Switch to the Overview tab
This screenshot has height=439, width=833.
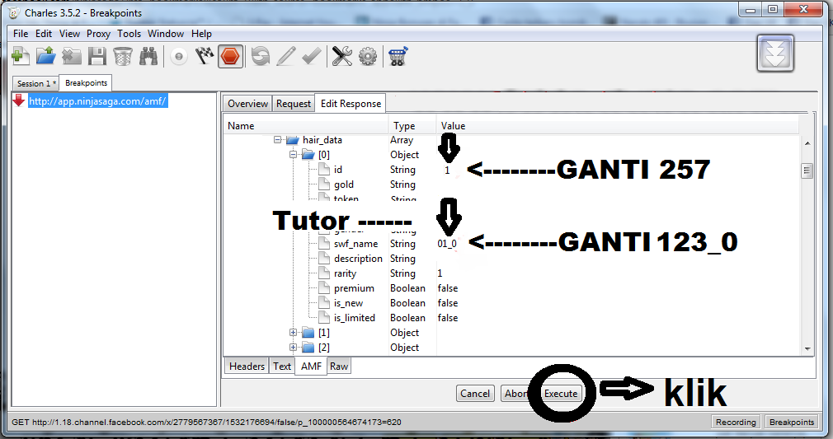click(x=247, y=104)
